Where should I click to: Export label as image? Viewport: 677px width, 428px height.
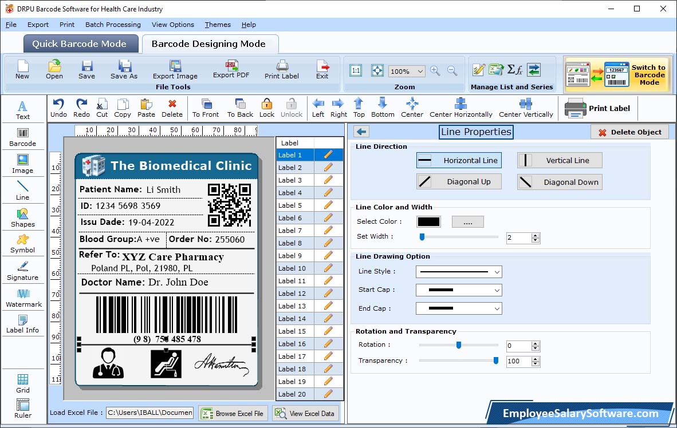(175, 69)
